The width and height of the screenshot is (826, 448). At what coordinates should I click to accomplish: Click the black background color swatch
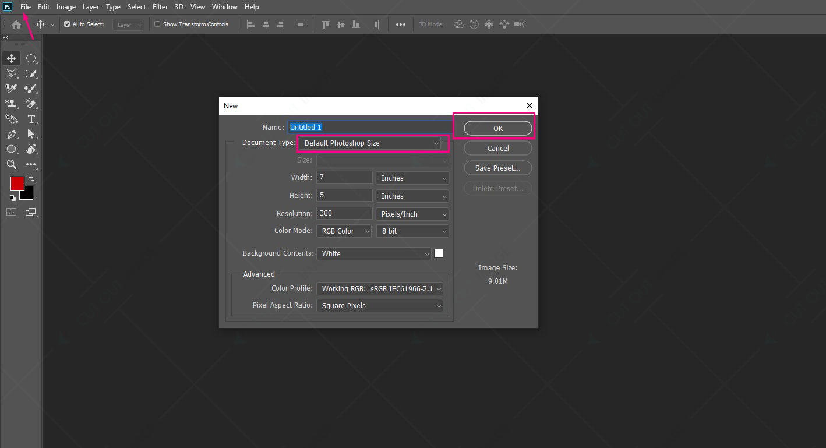29,195
